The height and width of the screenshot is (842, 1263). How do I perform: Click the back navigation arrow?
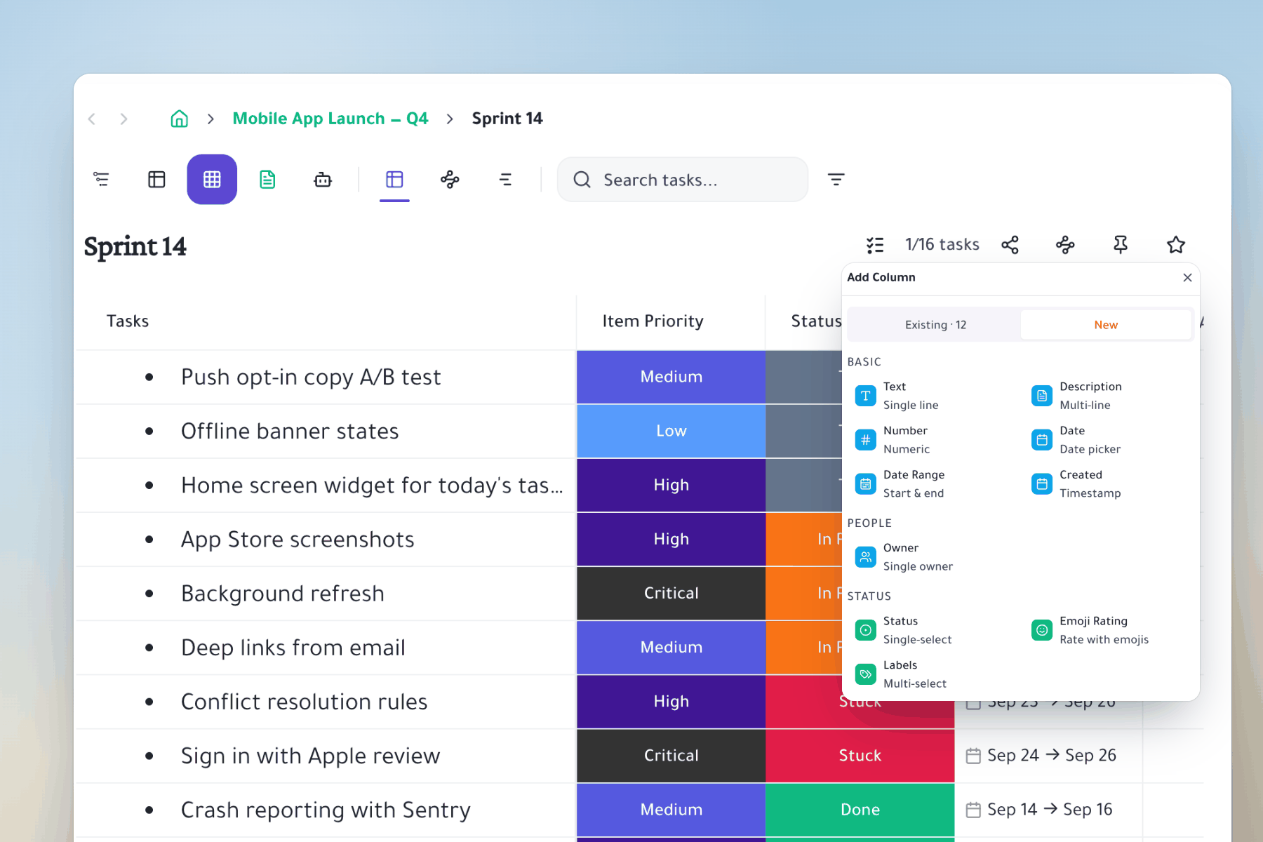pos(92,119)
